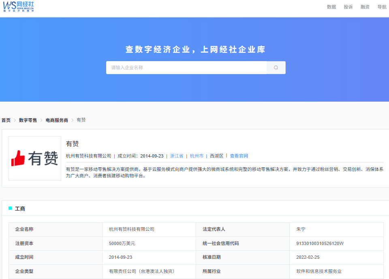
Task: Open the 查看官网 official website link
Action: pos(239,156)
